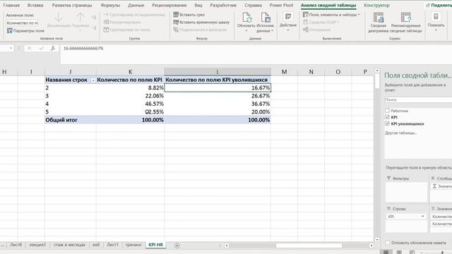
Task: Open the Разметка страницы tab
Action: click(x=72, y=5)
